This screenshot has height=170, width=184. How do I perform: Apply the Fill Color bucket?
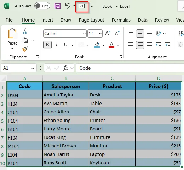(97, 45)
